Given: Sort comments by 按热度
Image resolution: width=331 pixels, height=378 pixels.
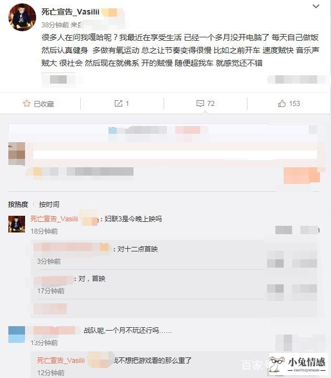Looking at the screenshot, I should 18,205.
